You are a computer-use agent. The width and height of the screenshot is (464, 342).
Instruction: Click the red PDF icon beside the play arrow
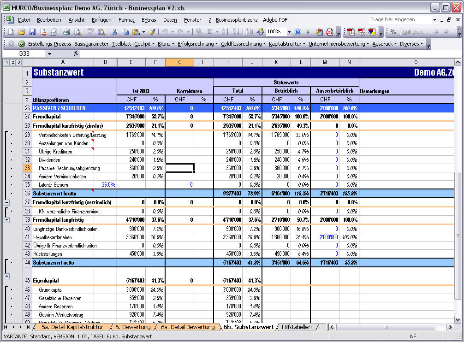329,32
